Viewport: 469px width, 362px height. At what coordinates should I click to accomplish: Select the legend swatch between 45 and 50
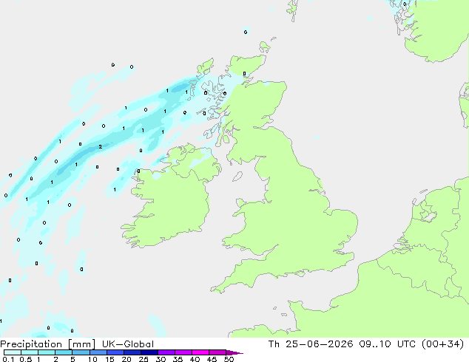coord(217,352)
